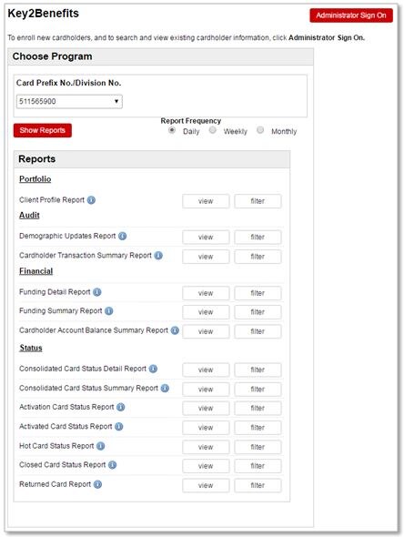The width and height of the screenshot is (404, 537).
Task: Select Weekly report frequency
Action: coord(213,130)
